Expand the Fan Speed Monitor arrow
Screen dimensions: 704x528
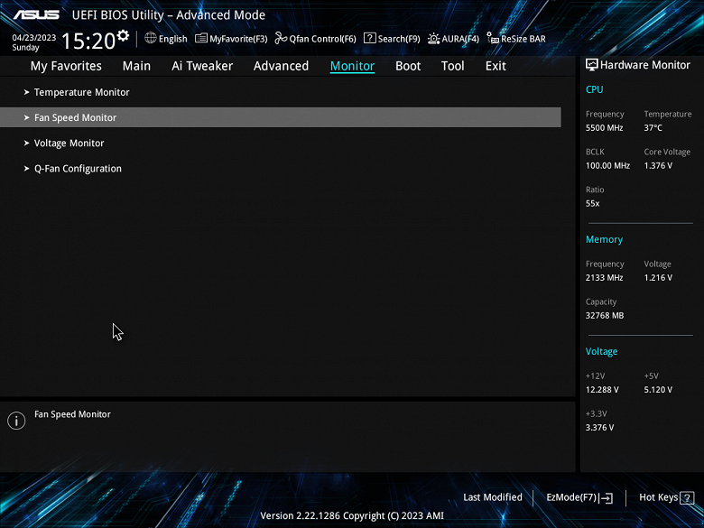26,117
